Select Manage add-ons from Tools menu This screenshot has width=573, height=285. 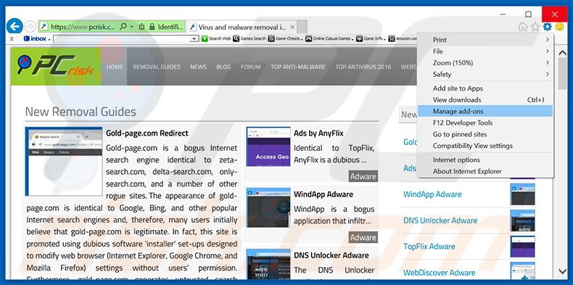click(485, 111)
